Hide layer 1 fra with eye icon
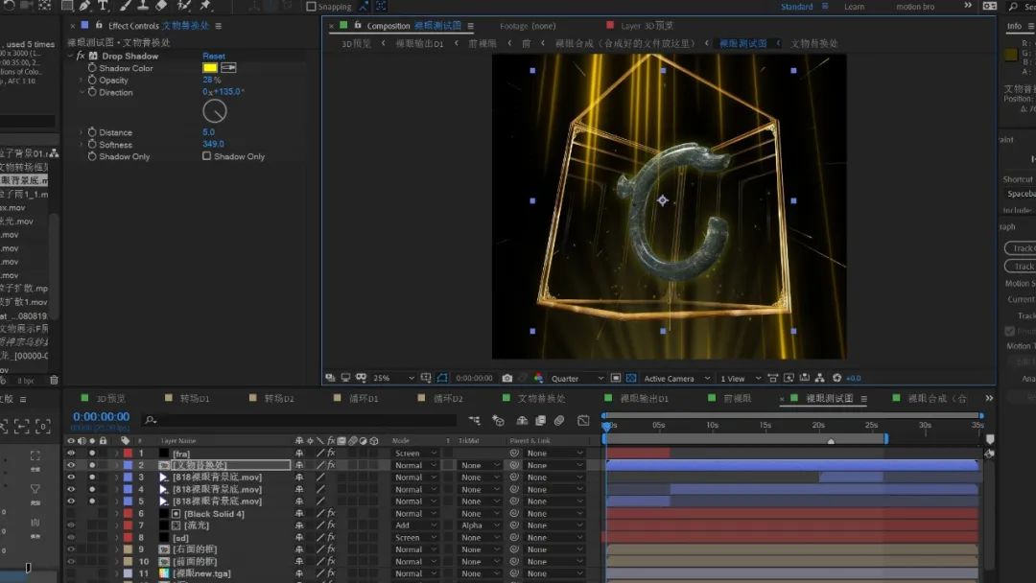 tap(70, 454)
